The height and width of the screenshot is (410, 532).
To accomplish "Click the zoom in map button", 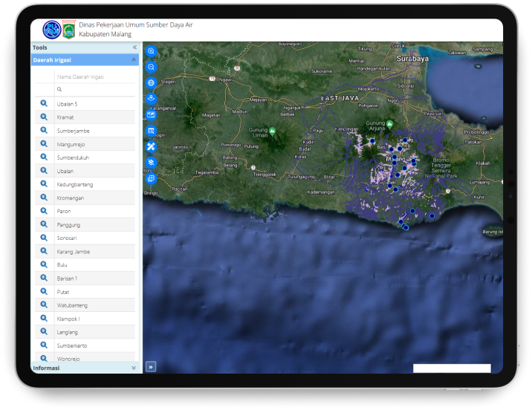I will [152, 51].
